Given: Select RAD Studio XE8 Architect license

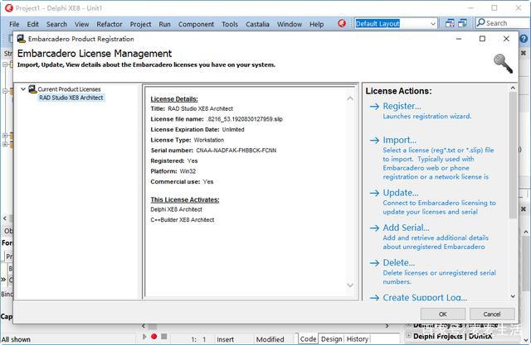Looking at the screenshot, I should point(71,98).
